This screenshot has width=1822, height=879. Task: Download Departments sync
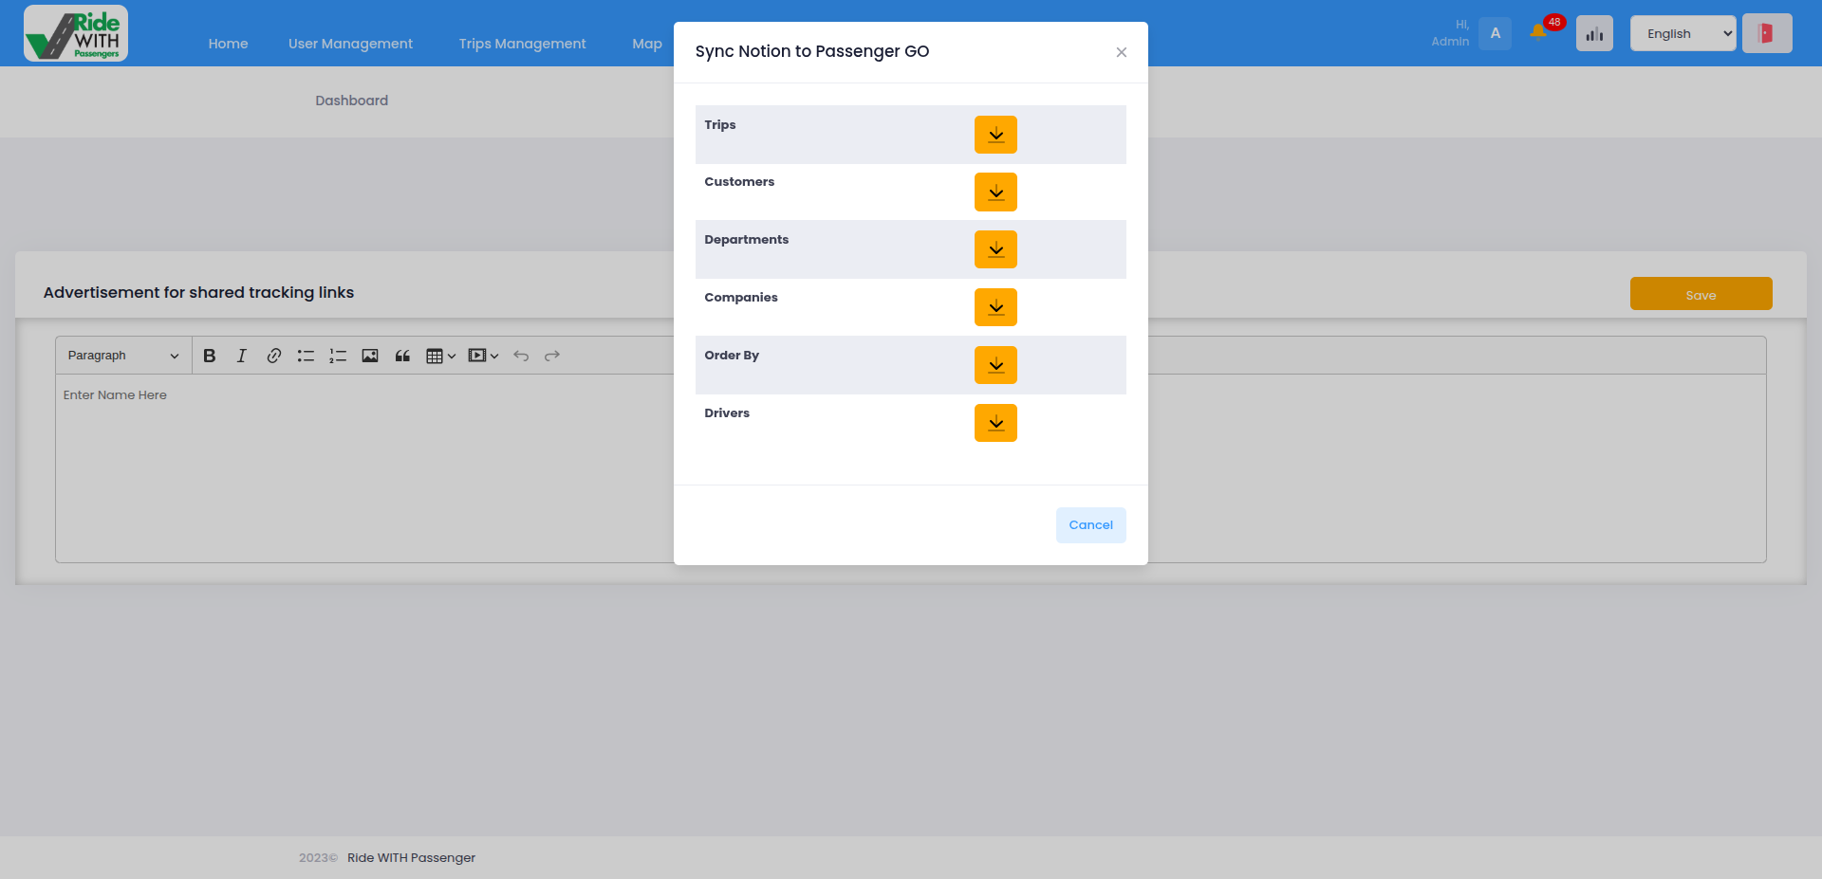[995, 249]
